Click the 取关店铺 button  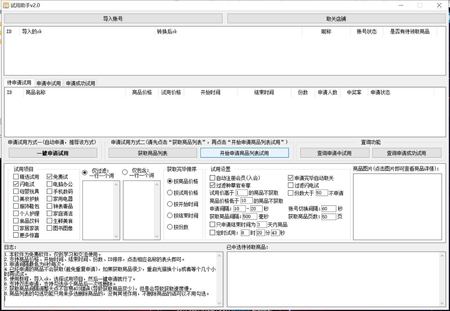click(336, 18)
